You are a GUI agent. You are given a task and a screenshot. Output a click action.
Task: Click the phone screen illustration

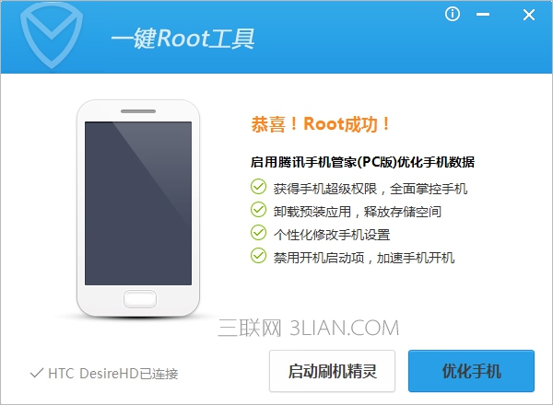pyautogui.click(x=138, y=203)
